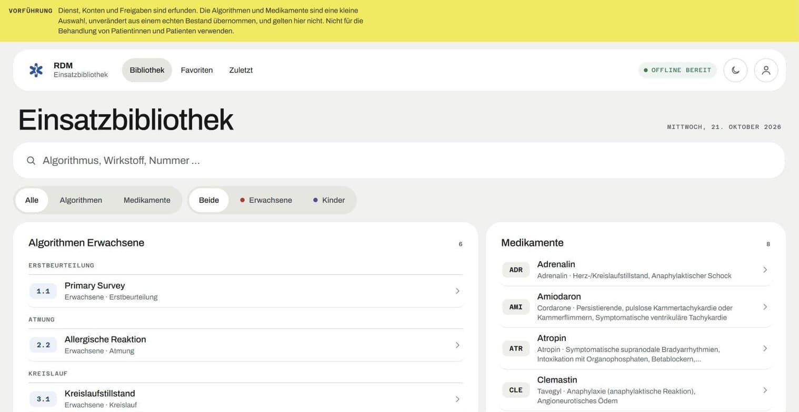Open Amiodaron details via its chevron
Viewport: 799px width, 412px height.
click(765, 307)
